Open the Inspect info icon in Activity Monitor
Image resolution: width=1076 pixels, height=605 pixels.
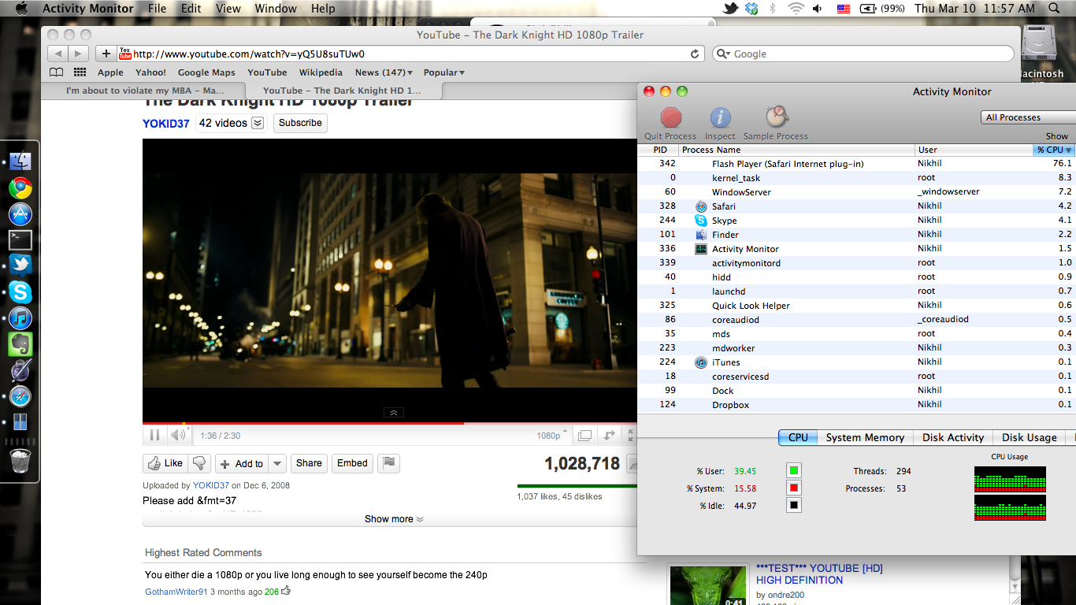[x=720, y=117]
